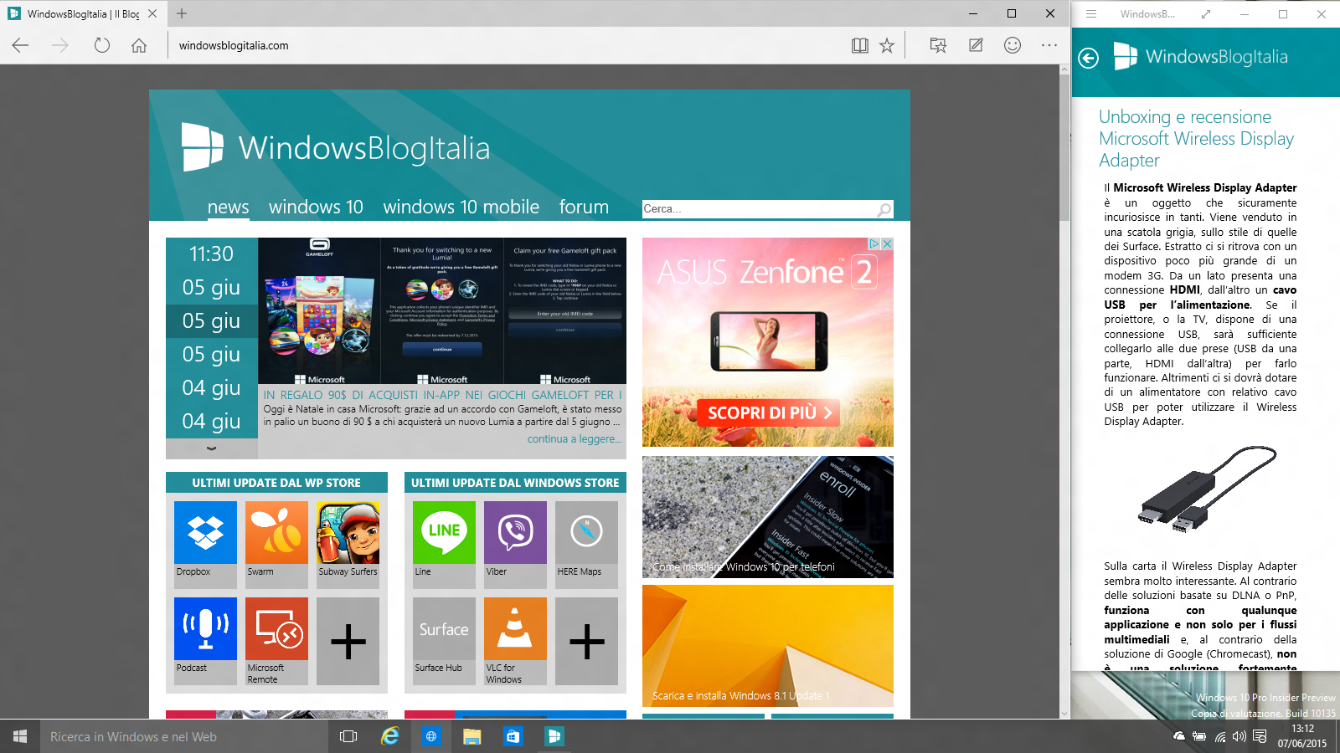Open WindowsBlogItalia app from taskbar

(554, 736)
